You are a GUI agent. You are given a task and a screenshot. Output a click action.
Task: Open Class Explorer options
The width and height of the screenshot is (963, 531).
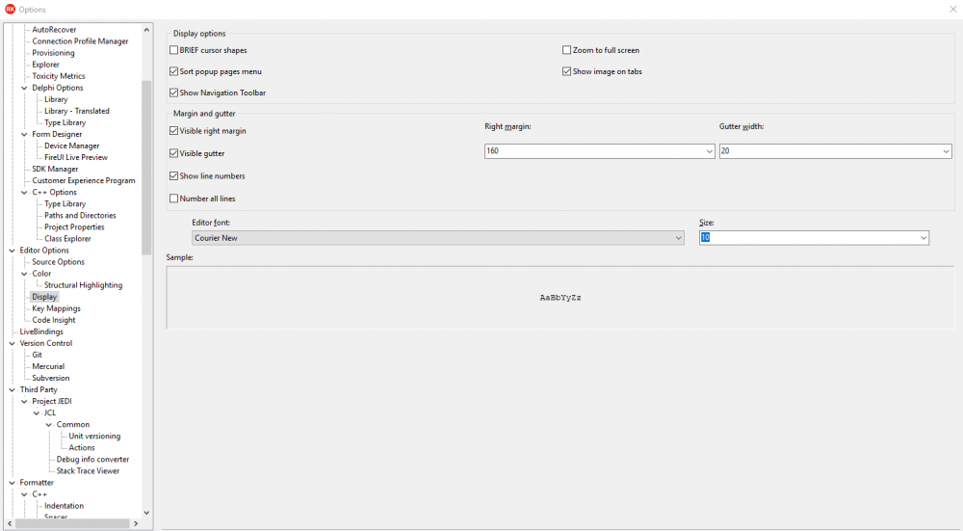67,239
